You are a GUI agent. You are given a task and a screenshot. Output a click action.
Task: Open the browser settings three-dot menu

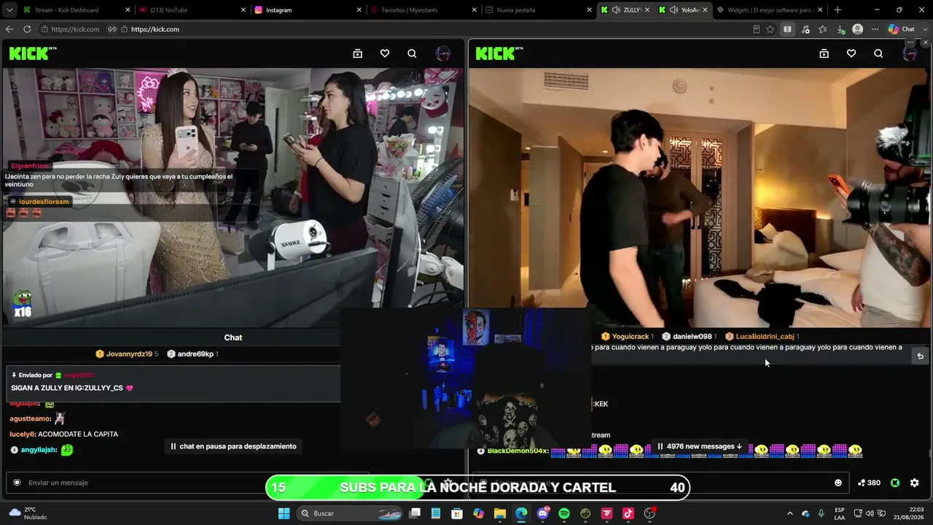(875, 29)
